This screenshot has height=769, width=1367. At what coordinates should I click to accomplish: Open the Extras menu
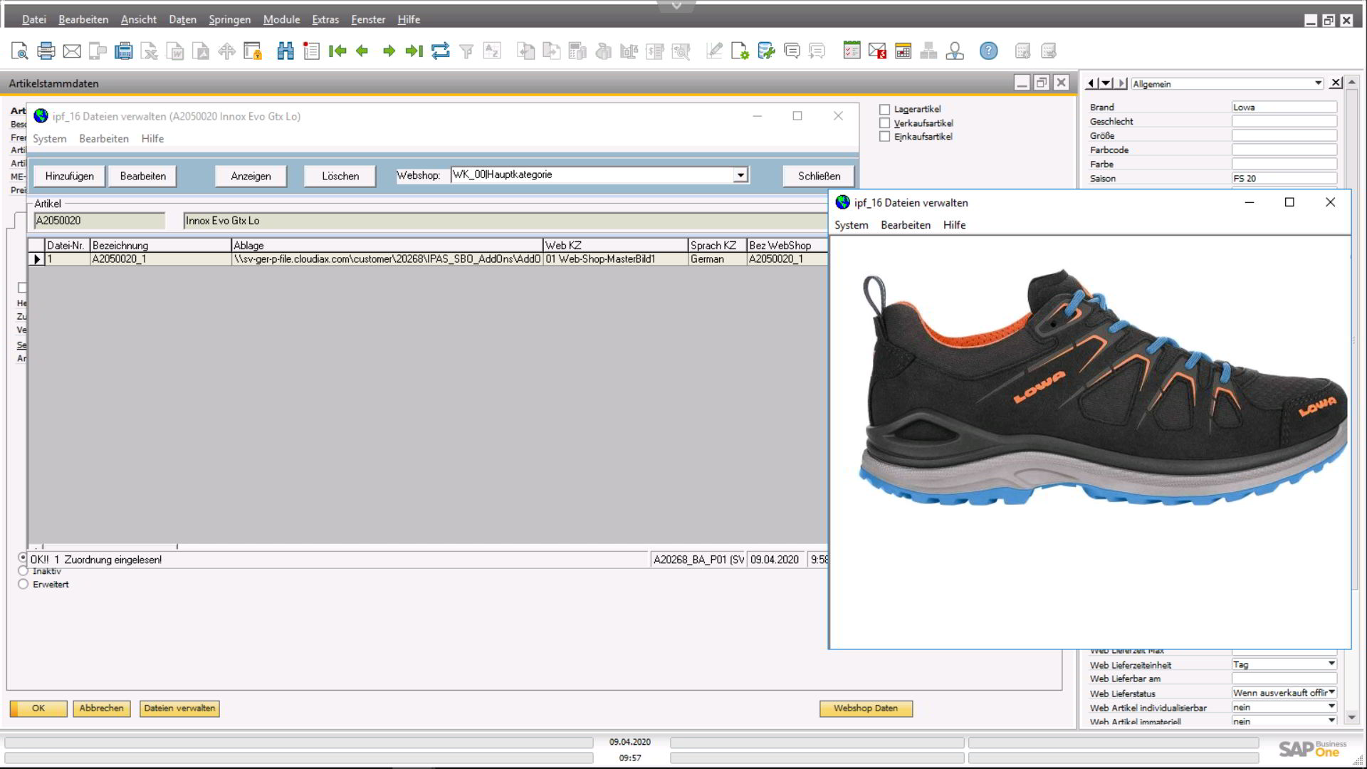tap(325, 19)
